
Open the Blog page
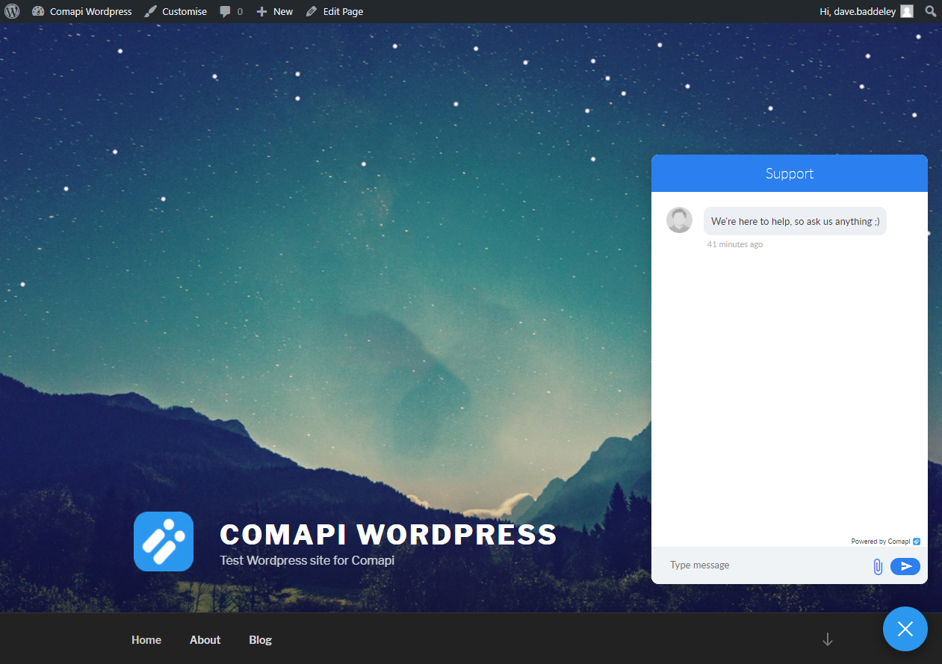(260, 640)
